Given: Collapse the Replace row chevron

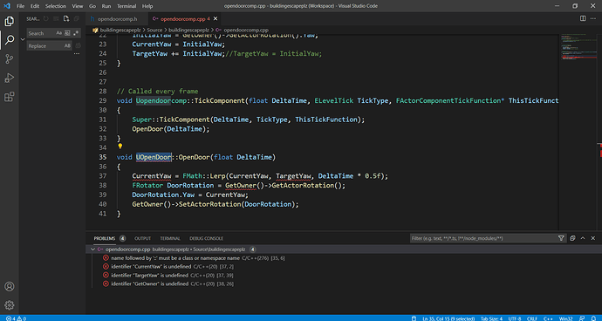Looking at the screenshot, I should pyautogui.click(x=23, y=39).
